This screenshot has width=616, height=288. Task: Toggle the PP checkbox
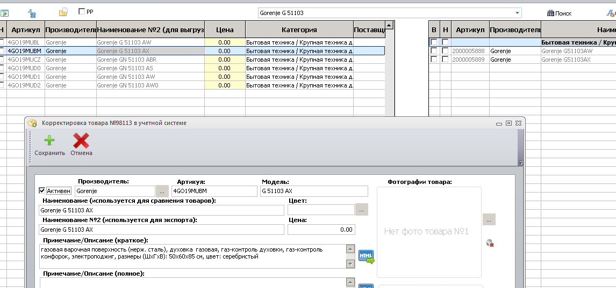point(82,11)
